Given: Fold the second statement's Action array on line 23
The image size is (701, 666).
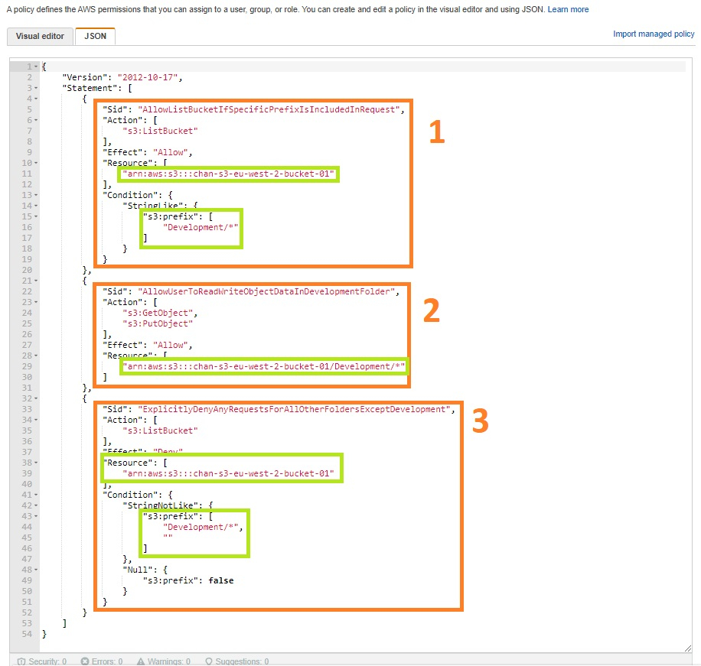Looking at the screenshot, I should (36, 302).
